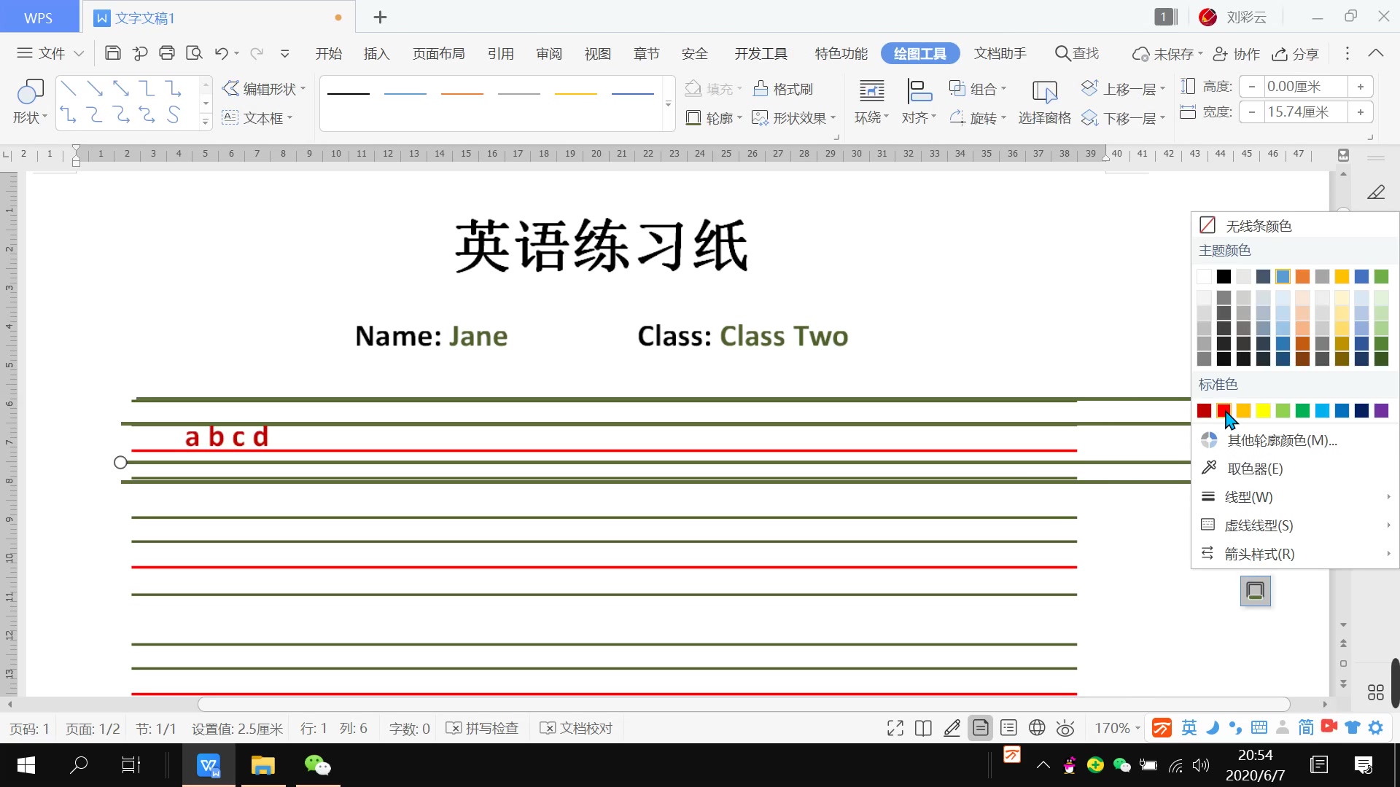Enable web layout view from status bar
1400x787 pixels.
pyautogui.click(x=1036, y=727)
